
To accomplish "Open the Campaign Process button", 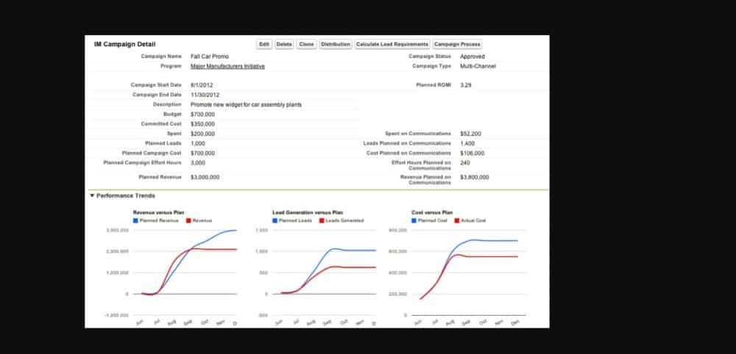I will pyautogui.click(x=457, y=44).
